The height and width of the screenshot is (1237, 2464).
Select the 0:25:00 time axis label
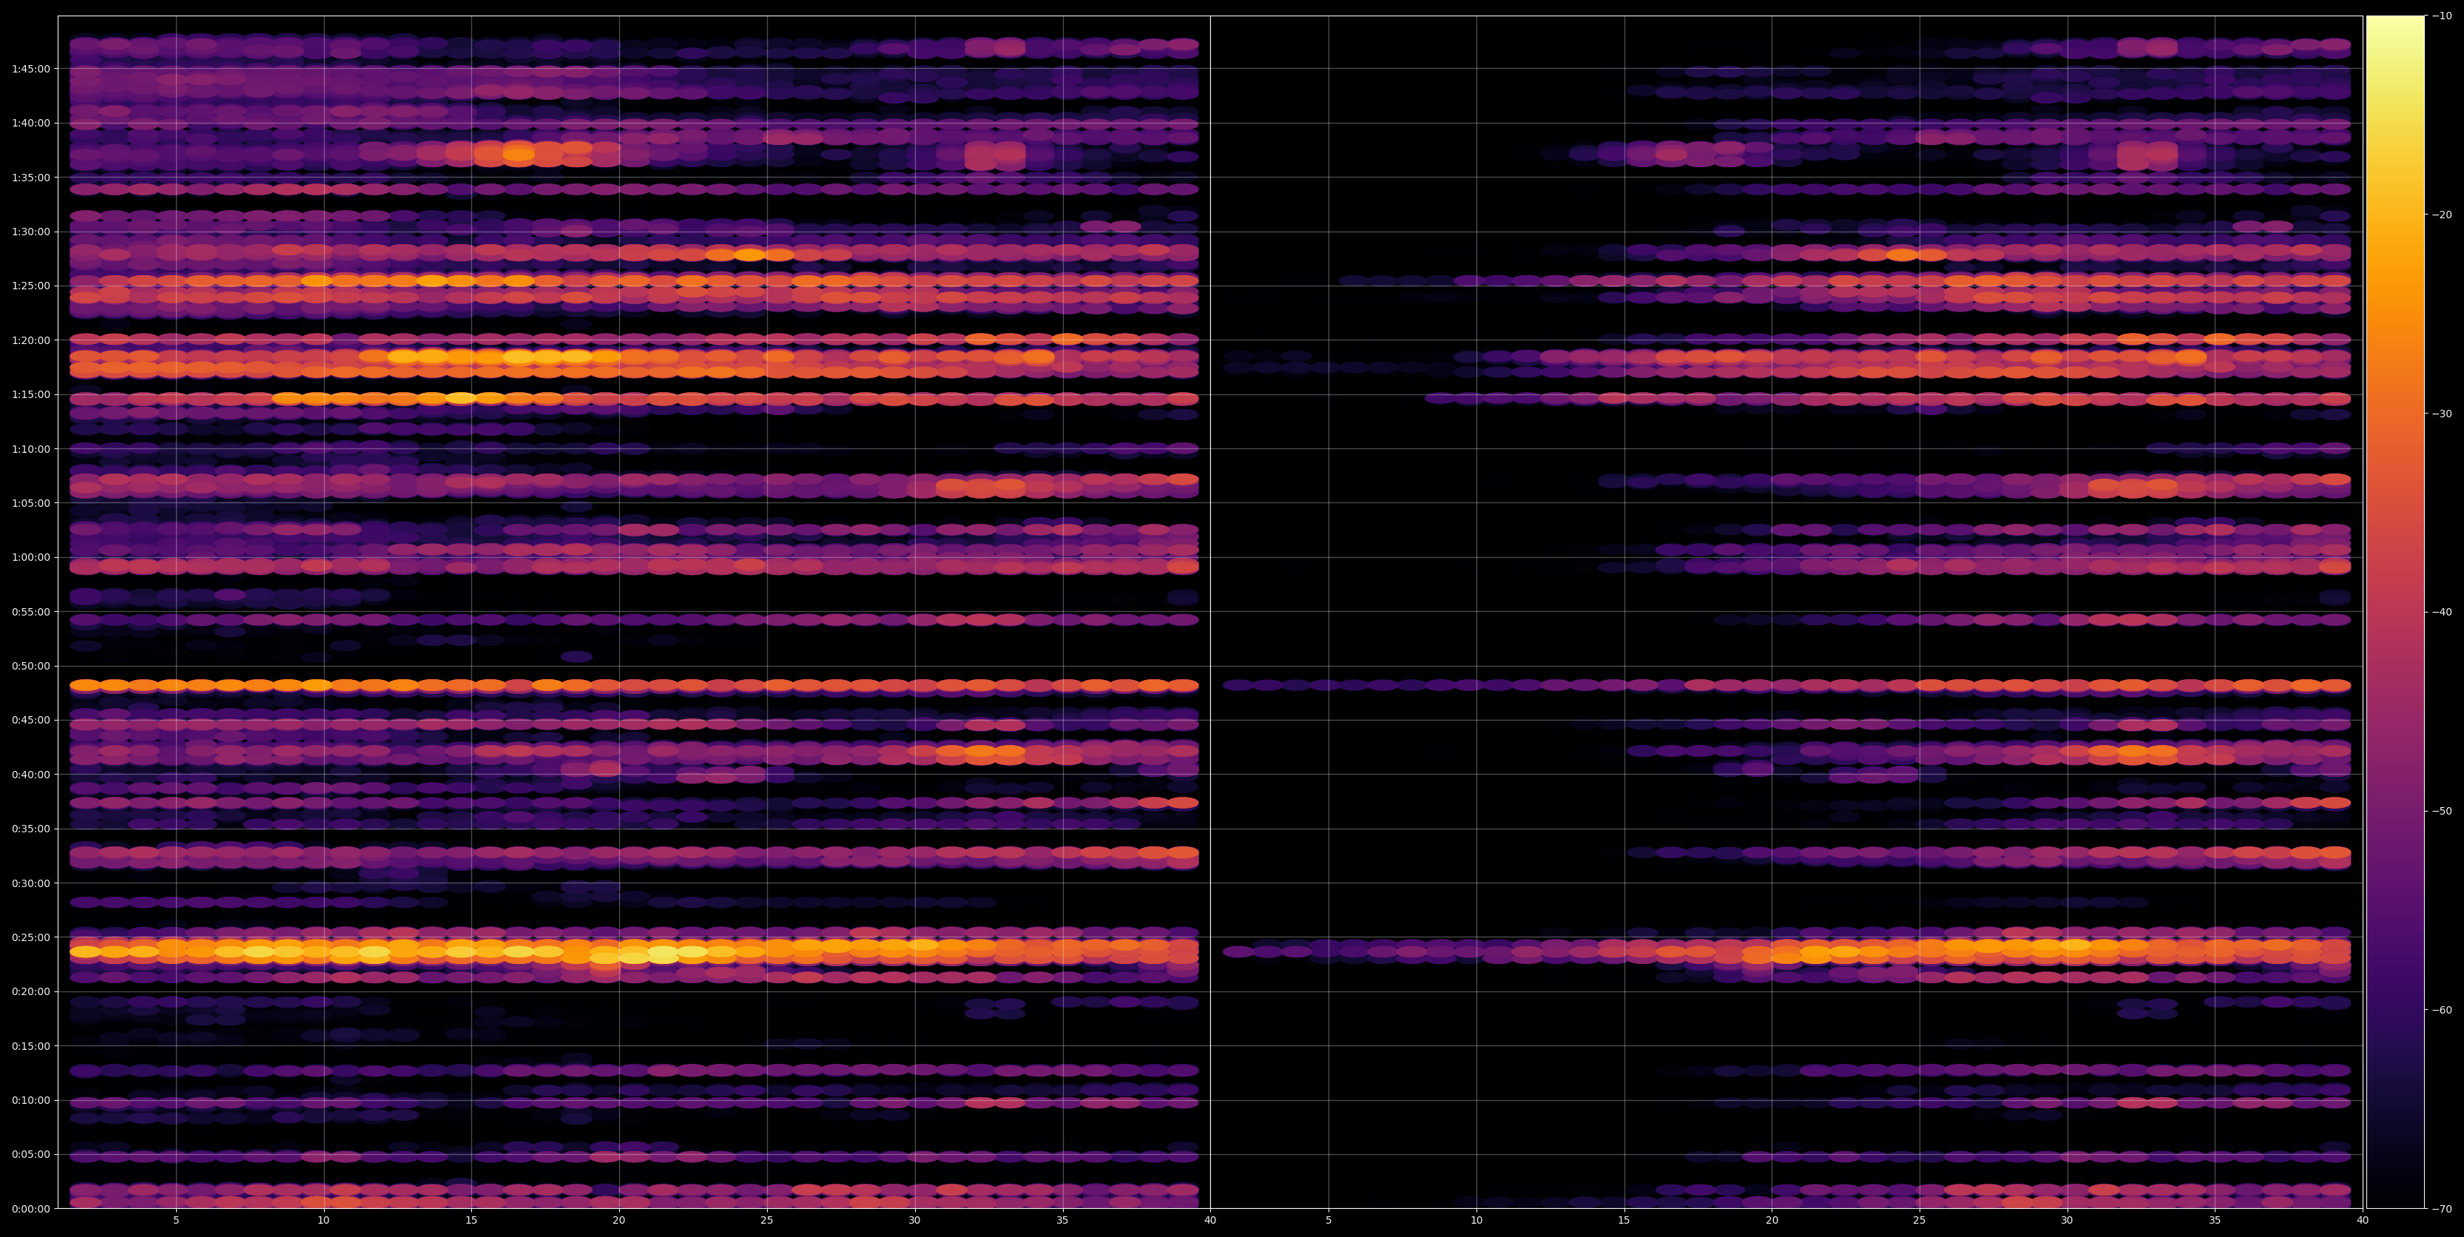[30, 937]
